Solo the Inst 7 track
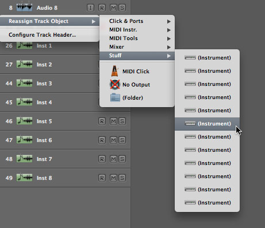 122,159
